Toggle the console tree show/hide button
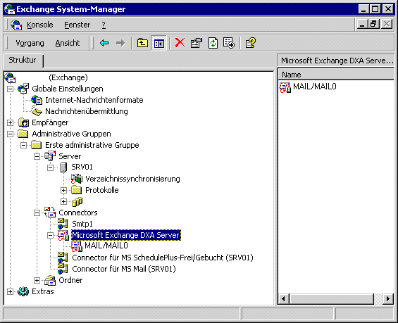The image size is (398, 323). [159, 43]
